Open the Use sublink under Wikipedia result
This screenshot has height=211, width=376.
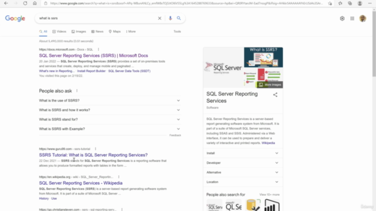point(54,199)
